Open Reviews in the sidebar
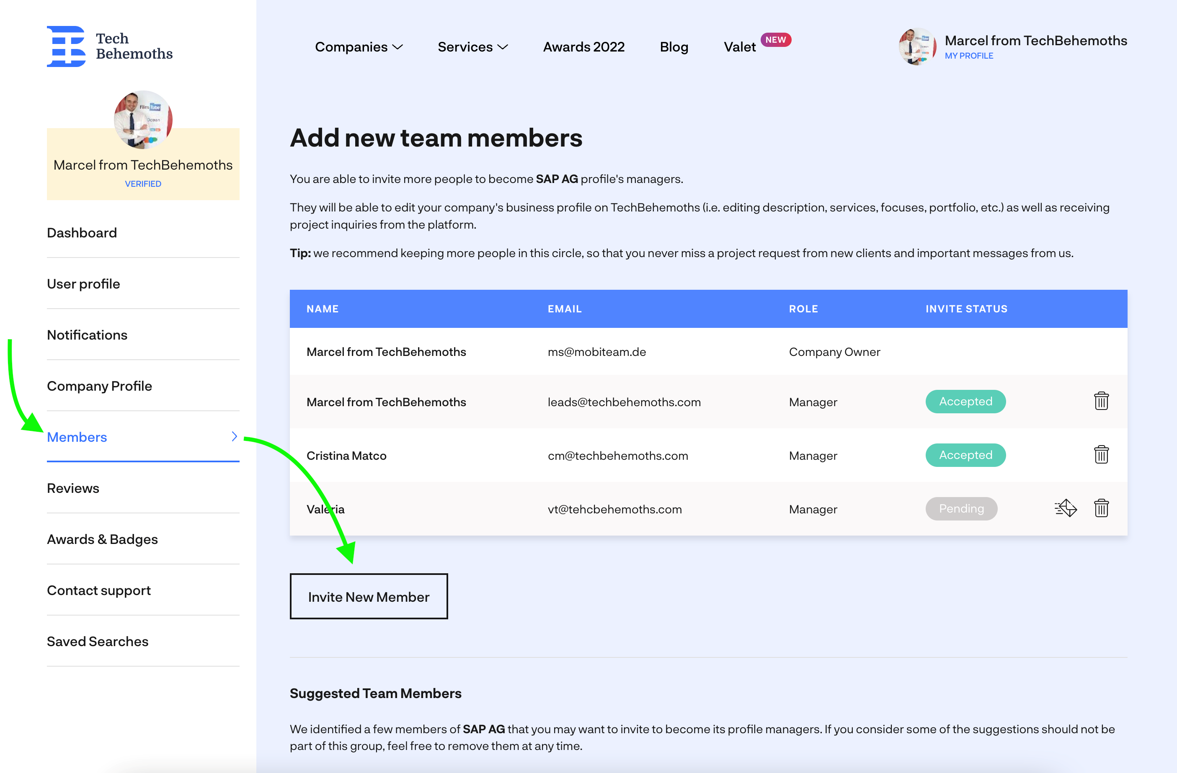The height and width of the screenshot is (773, 1177). pos(73,488)
